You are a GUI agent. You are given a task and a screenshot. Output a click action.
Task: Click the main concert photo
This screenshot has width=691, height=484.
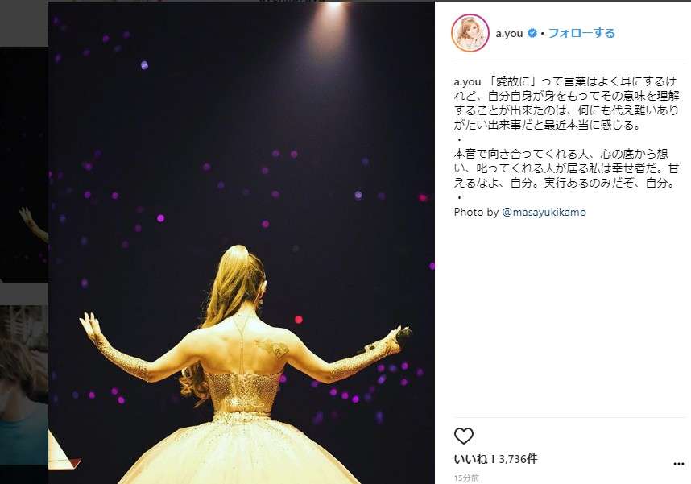coord(242,242)
